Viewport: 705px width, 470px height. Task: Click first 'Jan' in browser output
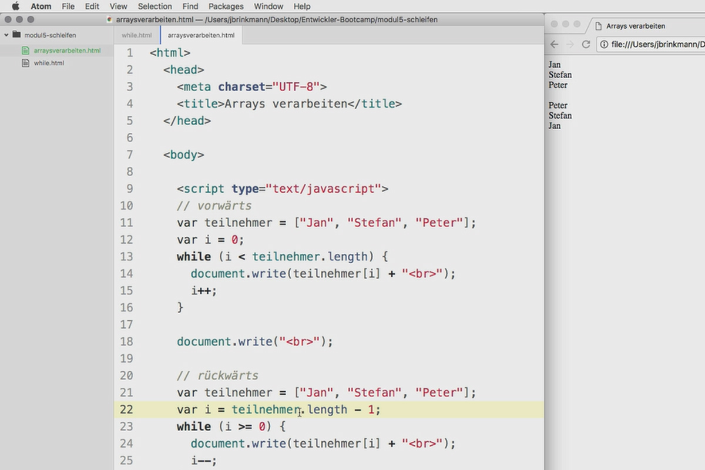tap(555, 65)
